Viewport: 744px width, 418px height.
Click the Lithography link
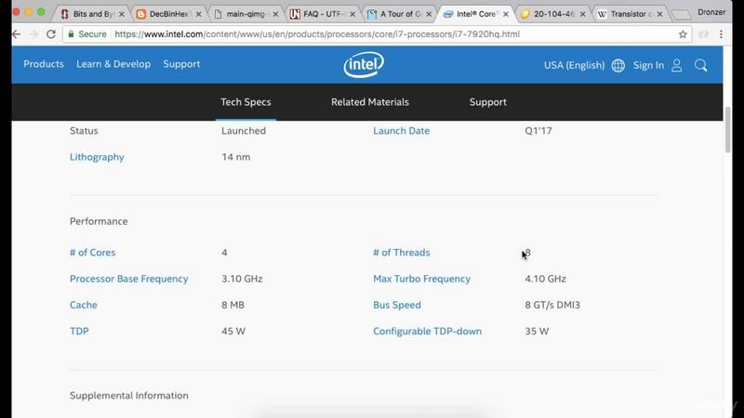point(97,157)
